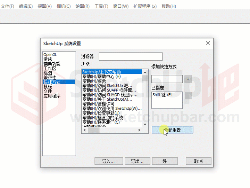The image size is (250, 188).
Task: Click the 取消 button
Action: [198, 161]
